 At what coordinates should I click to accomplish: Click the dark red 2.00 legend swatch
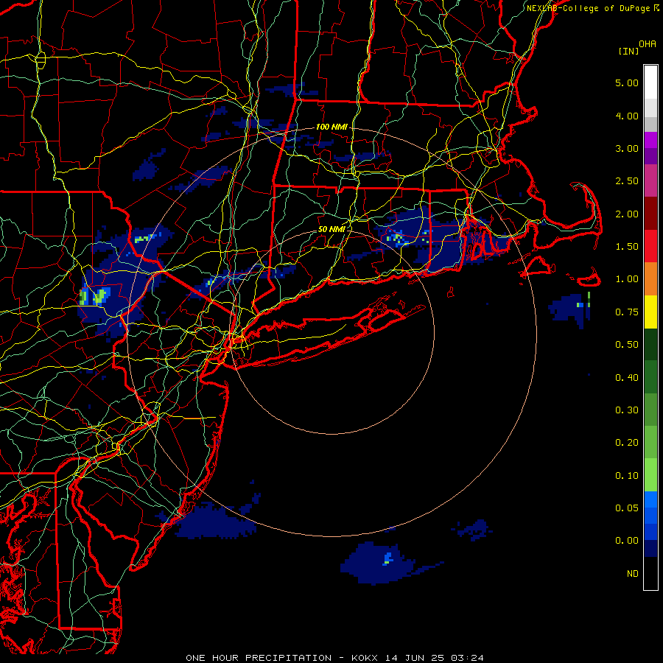pyautogui.click(x=650, y=214)
